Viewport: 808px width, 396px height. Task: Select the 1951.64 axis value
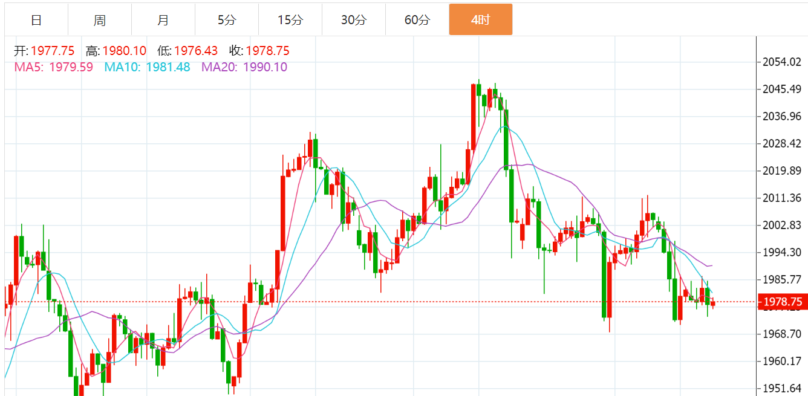[x=783, y=389]
